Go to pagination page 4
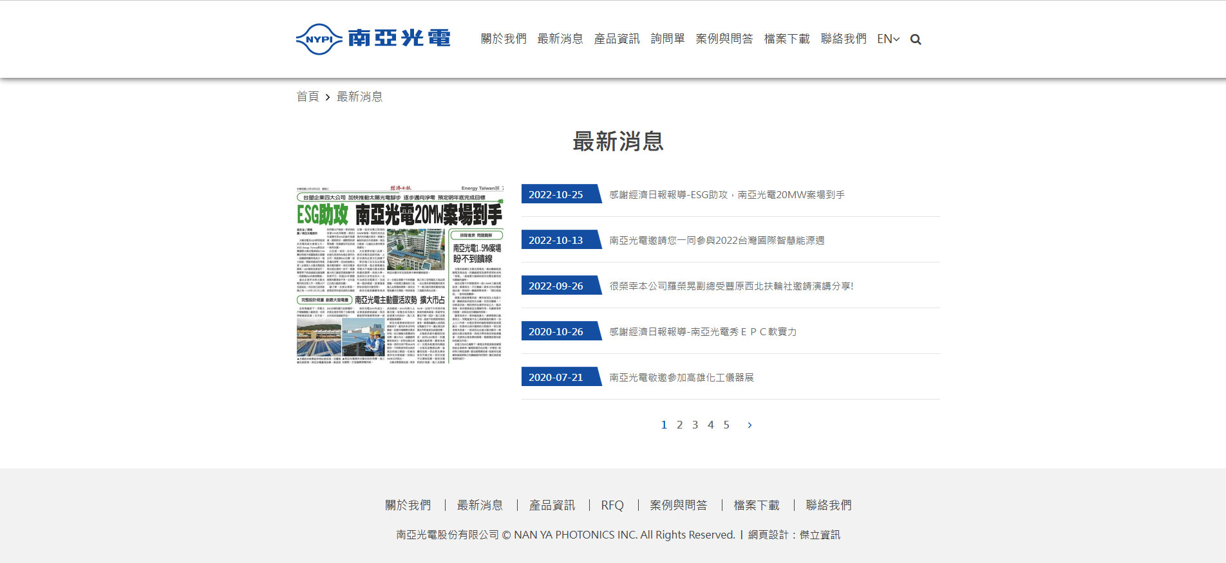1226x563 pixels. click(x=711, y=425)
